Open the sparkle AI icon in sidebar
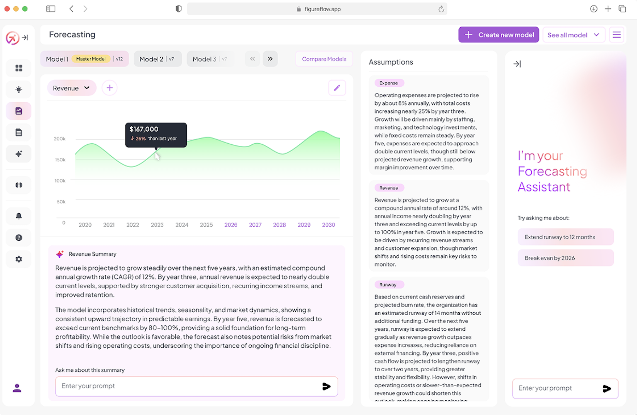Viewport: 637px width, 415px height. 19,154
